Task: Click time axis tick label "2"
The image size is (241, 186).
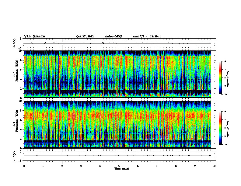Action: [62, 166]
